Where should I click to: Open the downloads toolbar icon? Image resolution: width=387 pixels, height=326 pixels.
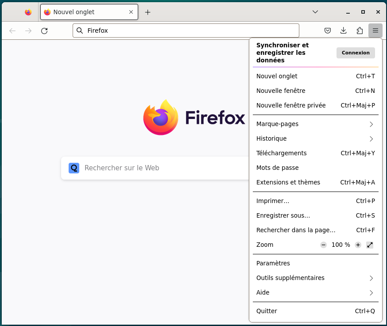point(343,31)
